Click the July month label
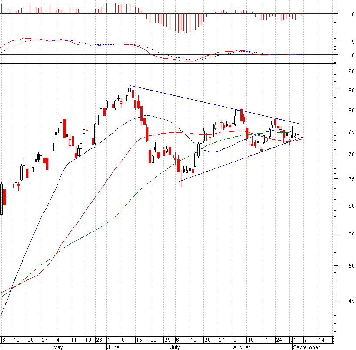The width and height of the screenshot is (356, 350). click(x=175, y=347)
